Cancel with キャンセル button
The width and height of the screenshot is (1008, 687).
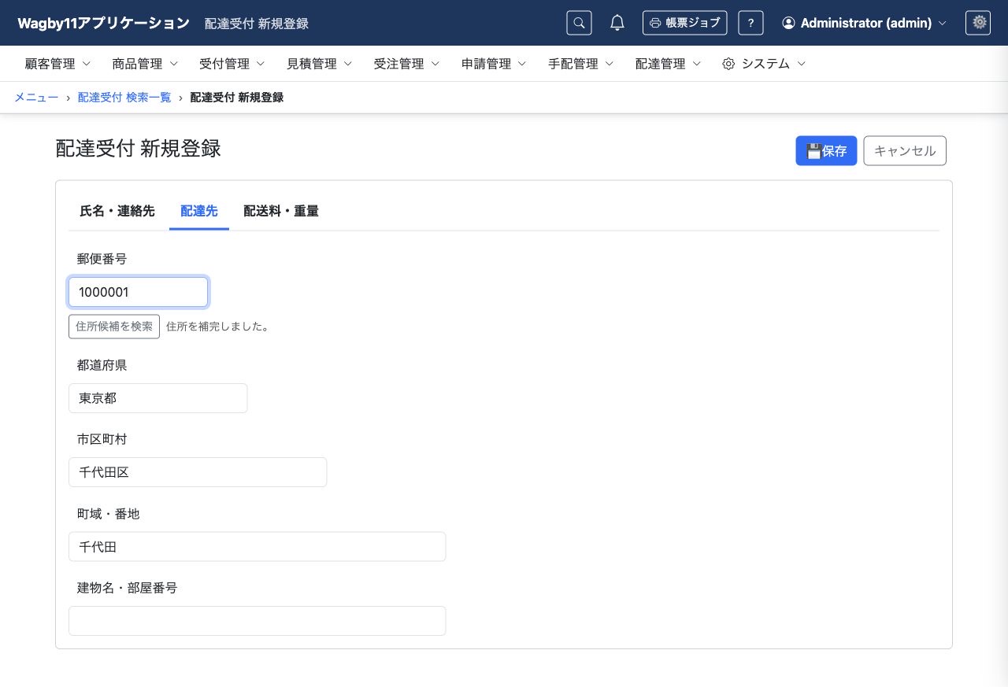pyautogui.click(x=905, y=151)
